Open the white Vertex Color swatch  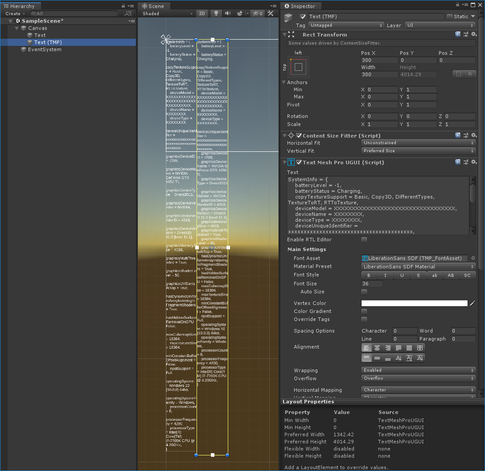point(415,303)
